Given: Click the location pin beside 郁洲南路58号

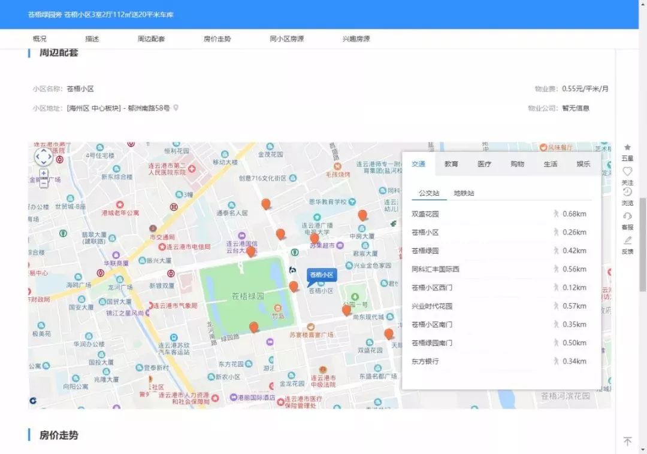Looking at the screenshot, I should pos(176,108).
